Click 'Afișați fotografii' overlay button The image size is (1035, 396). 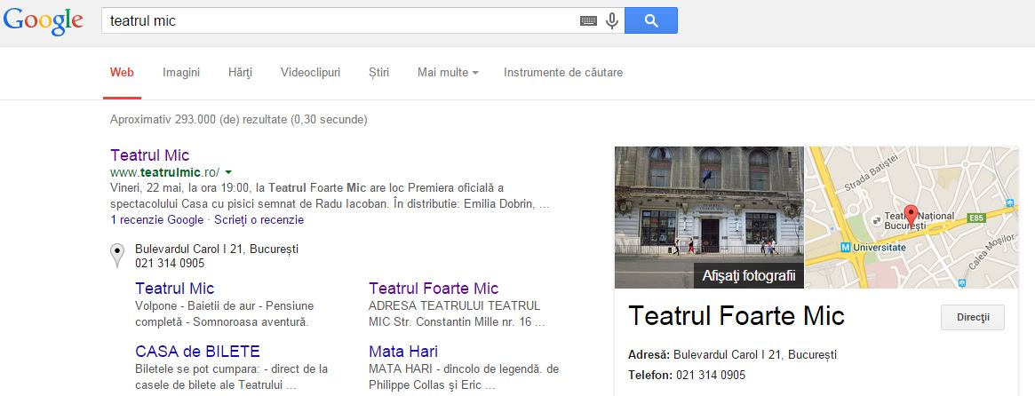tap(749, 275)
